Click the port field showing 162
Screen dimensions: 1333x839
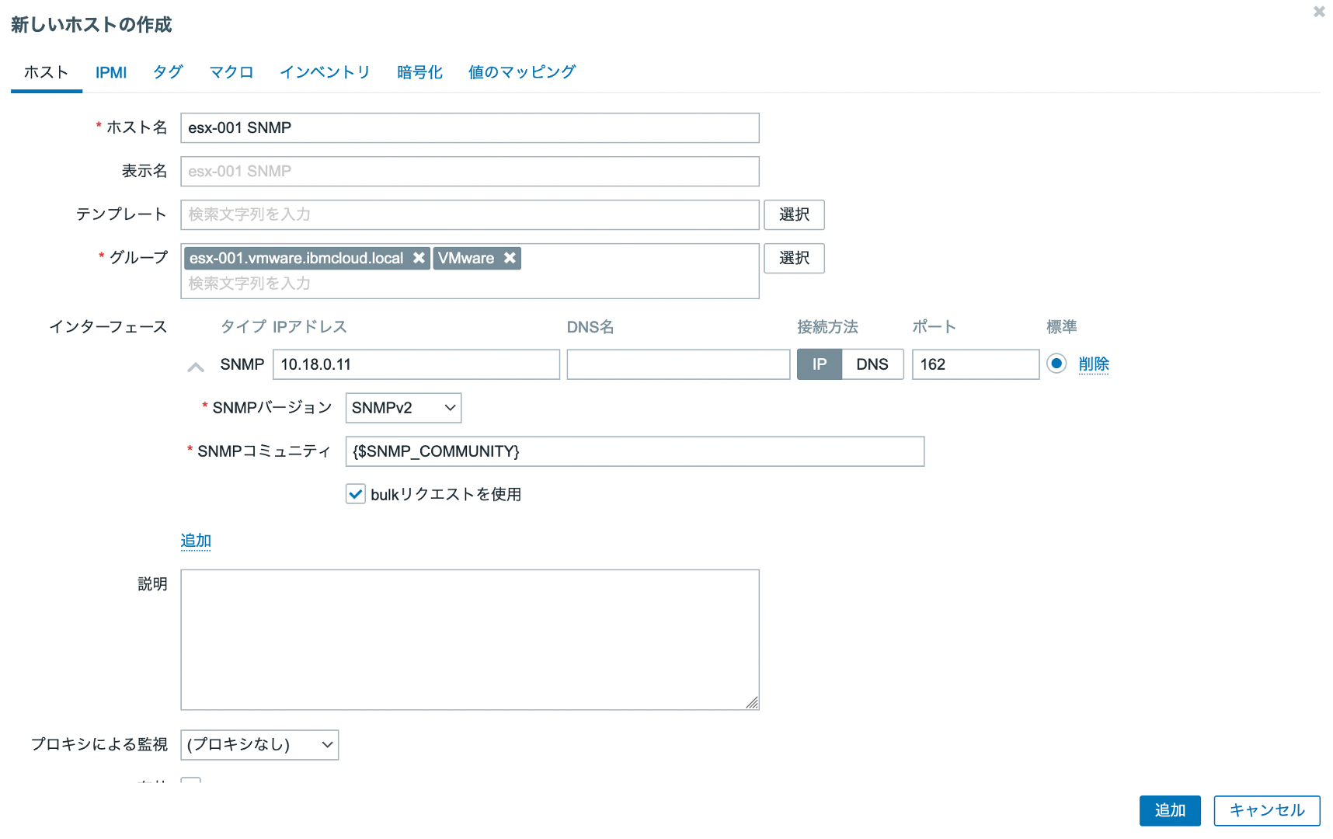976,364
